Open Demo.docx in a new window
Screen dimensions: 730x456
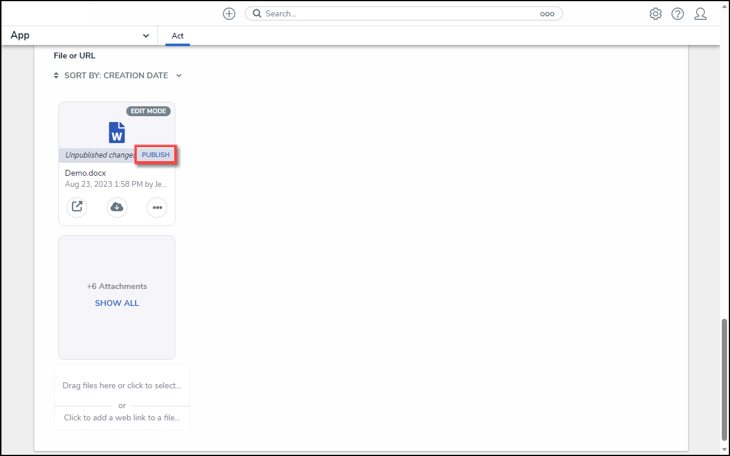(77, 207)
